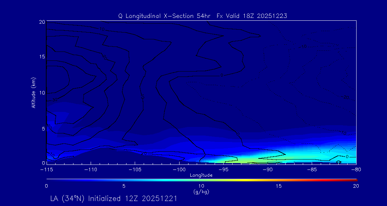
Task: Click the "0" contour label at lower right
Action: point(347,157)
